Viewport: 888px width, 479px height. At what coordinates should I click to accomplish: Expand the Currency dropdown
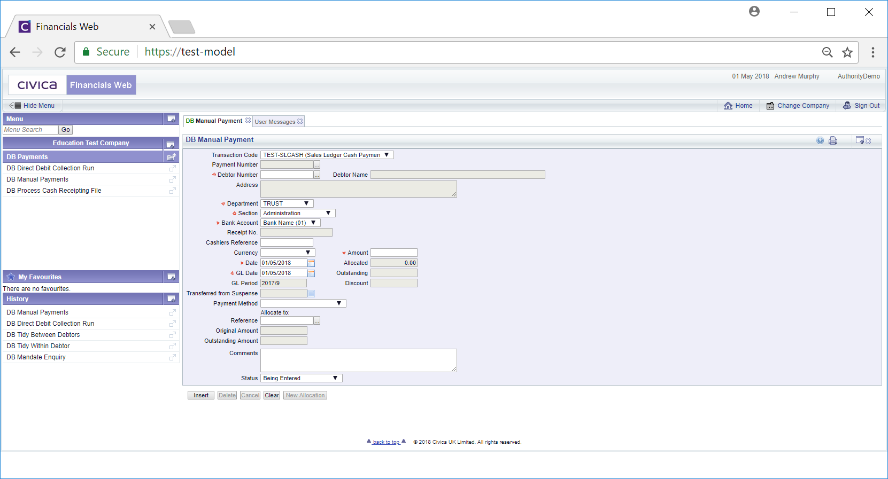307,253
